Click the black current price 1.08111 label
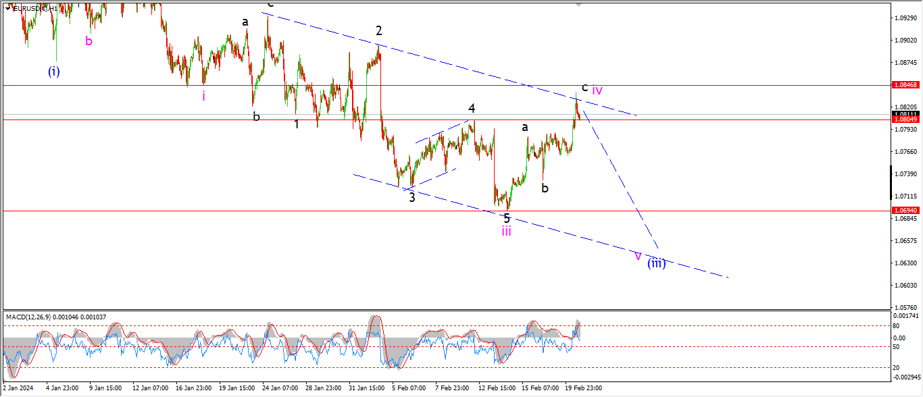 [x=905, y=114]
